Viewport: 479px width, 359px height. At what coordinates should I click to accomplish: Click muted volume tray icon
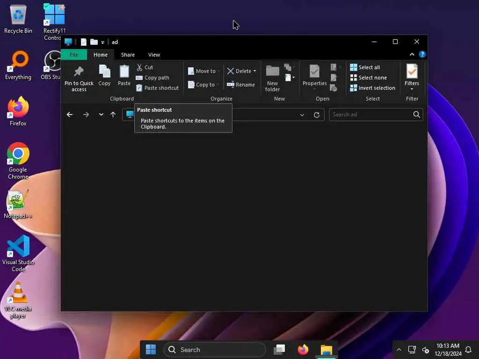[x=426, y=350]
